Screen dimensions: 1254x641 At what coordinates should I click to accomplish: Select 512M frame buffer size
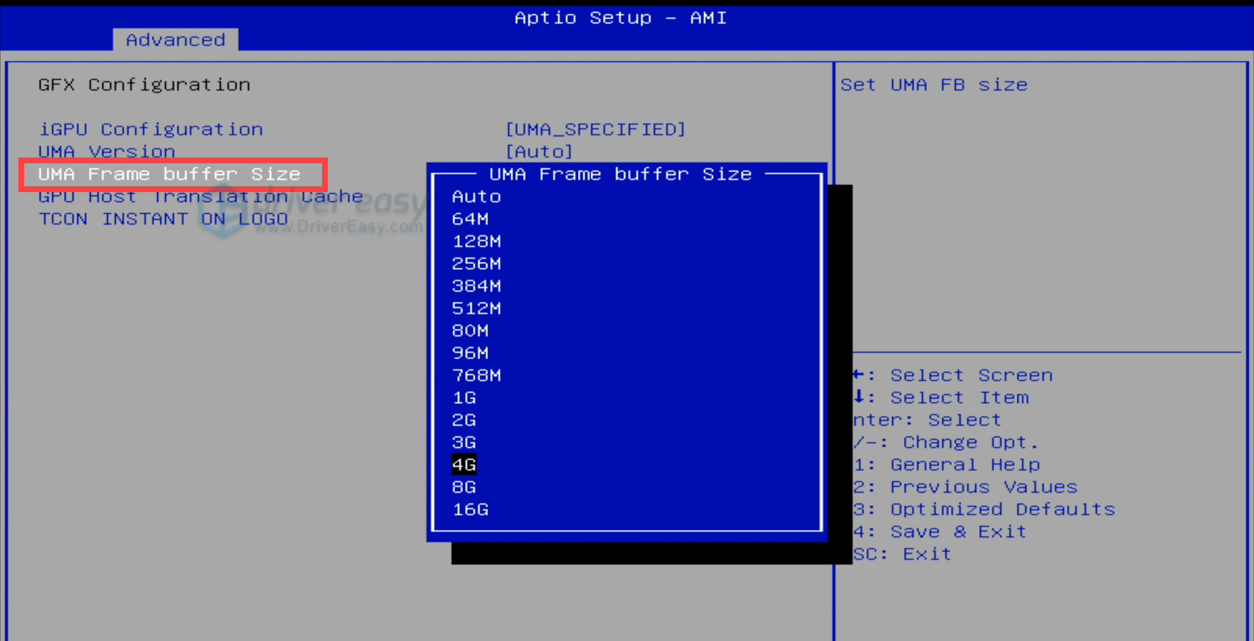476,308
